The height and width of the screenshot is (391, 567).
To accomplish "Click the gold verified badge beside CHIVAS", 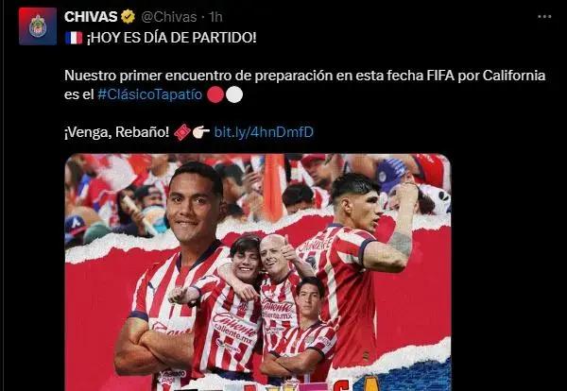I will 128,17.
